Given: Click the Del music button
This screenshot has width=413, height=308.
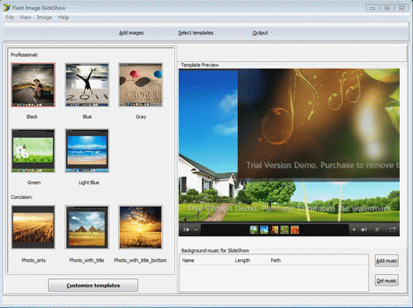Looking at the screenshot, I should point(387,281).
